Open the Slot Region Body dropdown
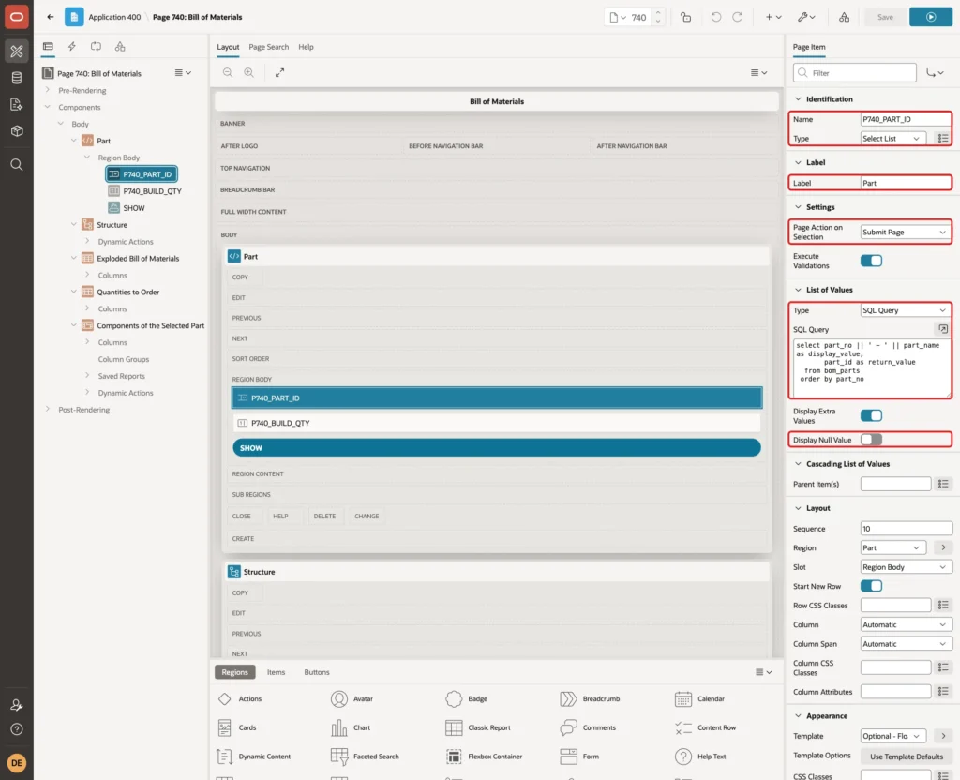Viewport: 960px width, 780px height. 905,567
